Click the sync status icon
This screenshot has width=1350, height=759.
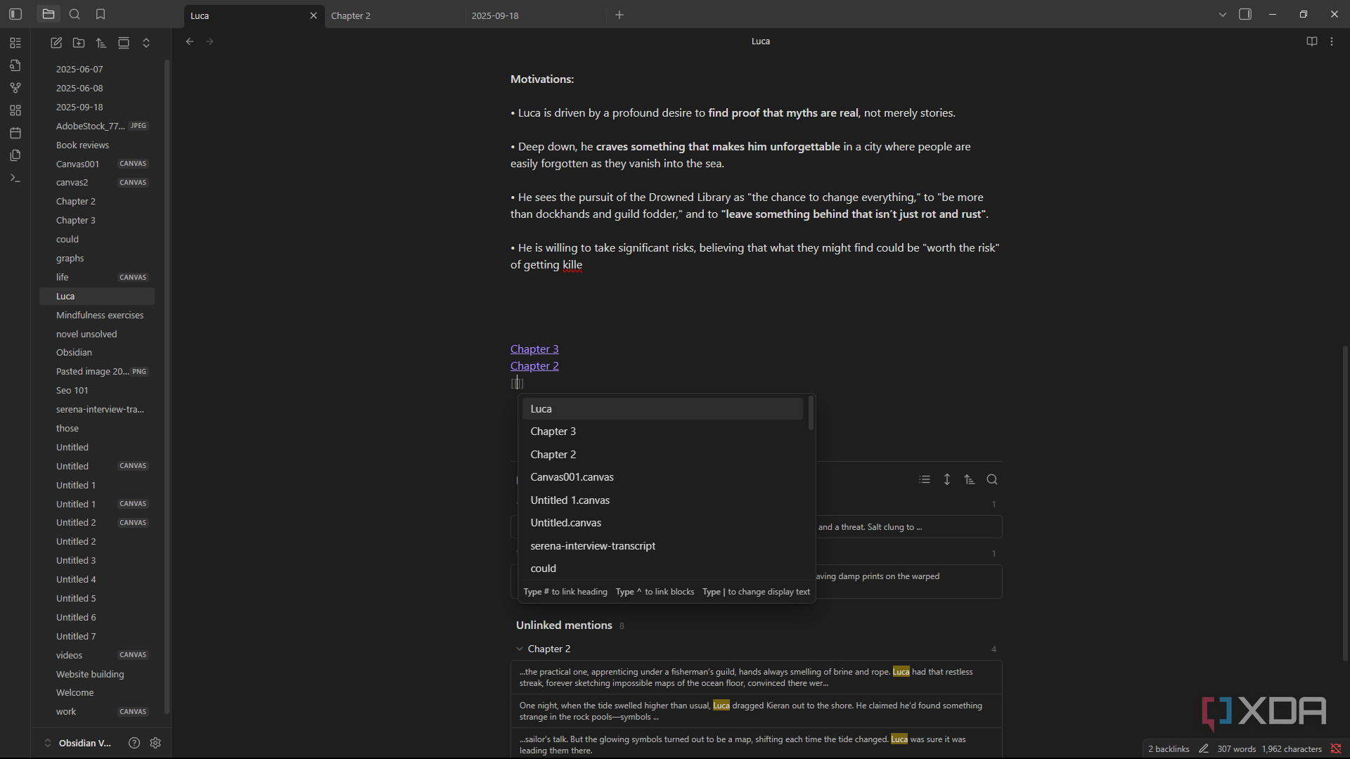tap(1336, 749)
